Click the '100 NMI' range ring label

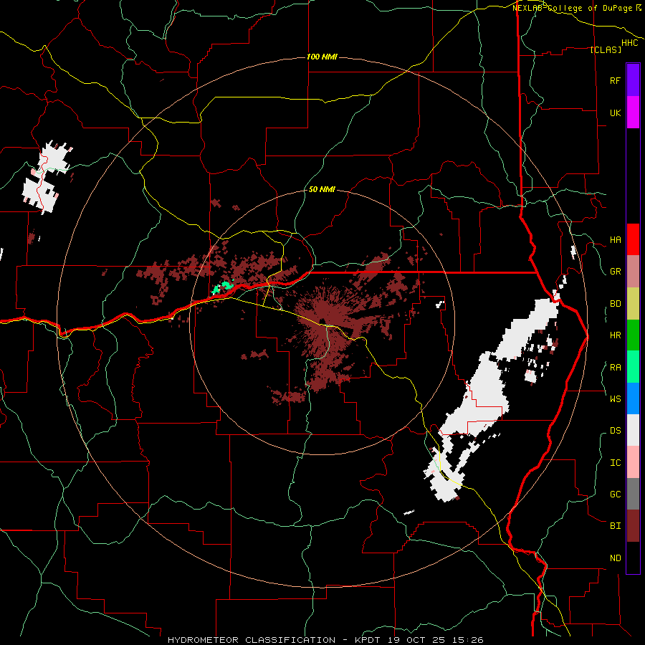pos(322,57)
